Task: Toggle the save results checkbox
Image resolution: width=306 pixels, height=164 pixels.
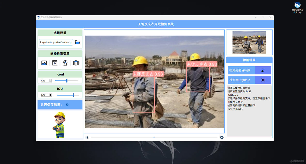Action: pyautogui.click(x=67, y=105)
